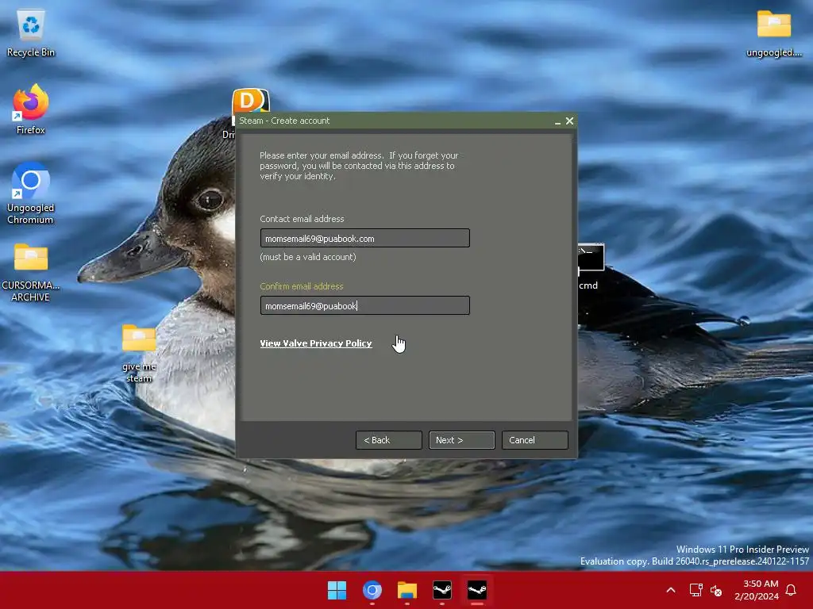Open network status in the system tray
This screenshot has width=813, height=609.
695,590
